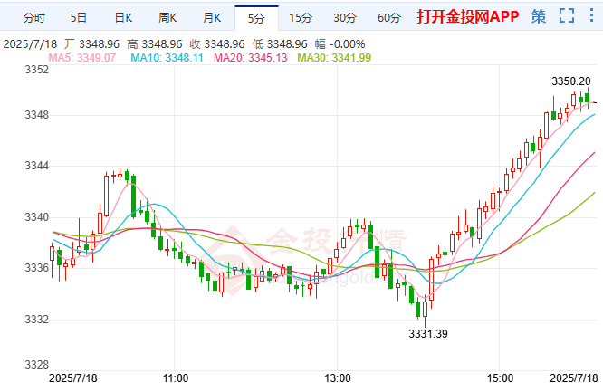
Task: Toggle the fullscreen bracket icon
Action: pos(567,15)
